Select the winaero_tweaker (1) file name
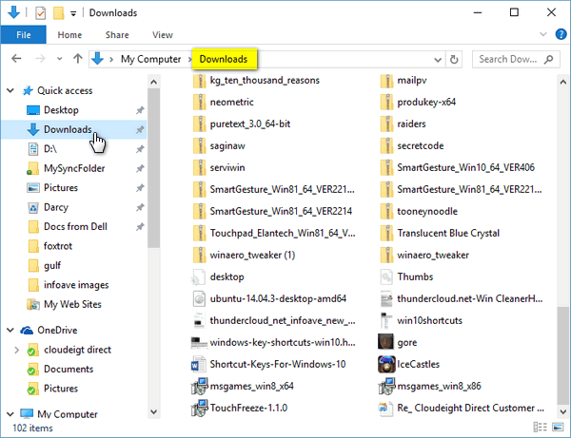This screenshot has width=571, height=438. (252, 256)
